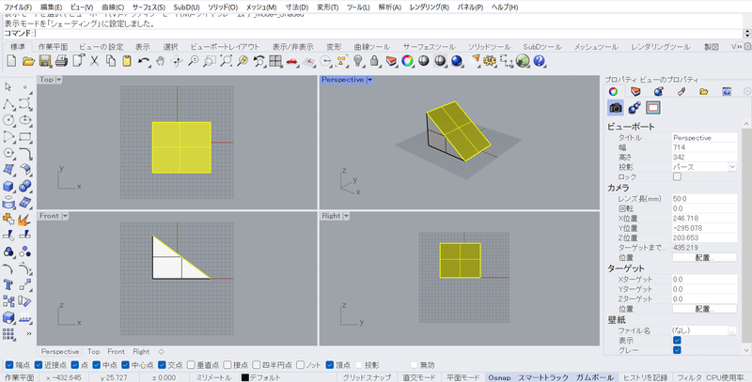Image resolution: width=752 pixels, height=382 pixels.
Task: Open the サーフェス(S) menu
Action: (149, 8)
